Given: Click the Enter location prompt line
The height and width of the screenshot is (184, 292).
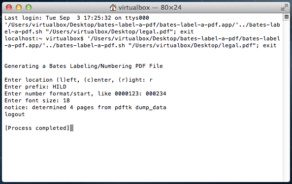Looking at the screenshot, I should pos(78,80).
